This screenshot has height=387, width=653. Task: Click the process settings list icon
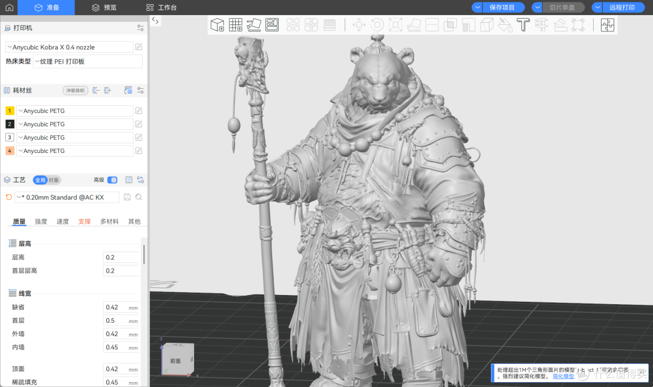click(x=129, y=180)
